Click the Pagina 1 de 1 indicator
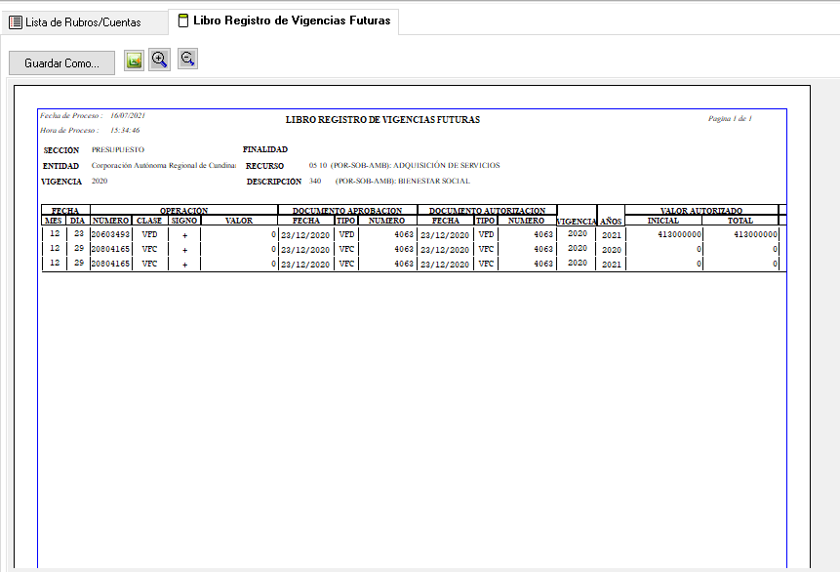 (730, 118)
